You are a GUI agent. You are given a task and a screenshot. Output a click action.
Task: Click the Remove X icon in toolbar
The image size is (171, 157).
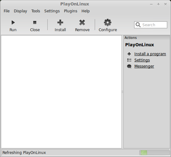click(x=82, y=23)
